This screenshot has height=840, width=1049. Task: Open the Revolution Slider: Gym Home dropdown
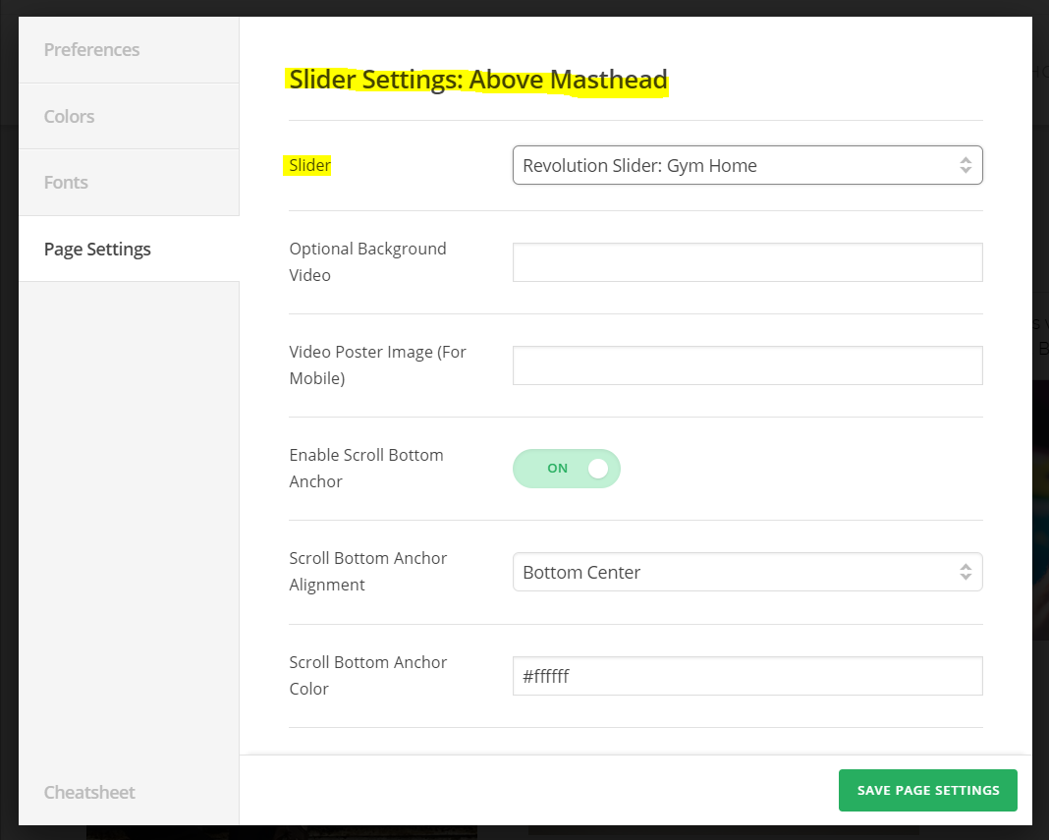(746, 166)
